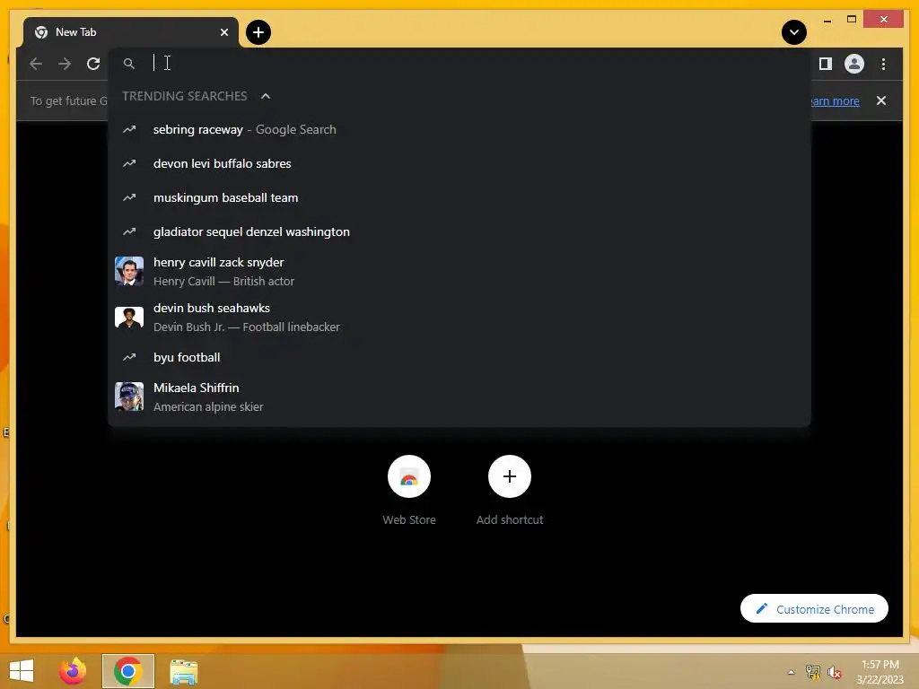The height and width of the screenshot is (689, 919).
Task: Select muskingum baseball team suggestion
Action: tap(459, 197)
